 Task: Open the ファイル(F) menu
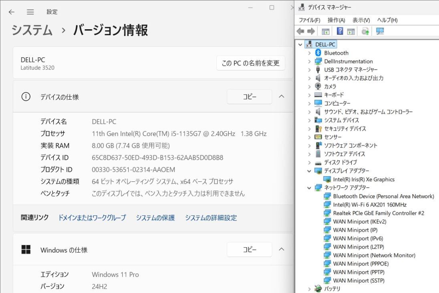(309, 20)
